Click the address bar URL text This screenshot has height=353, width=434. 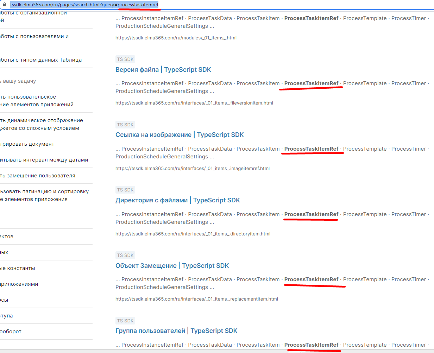coord(84,5)
